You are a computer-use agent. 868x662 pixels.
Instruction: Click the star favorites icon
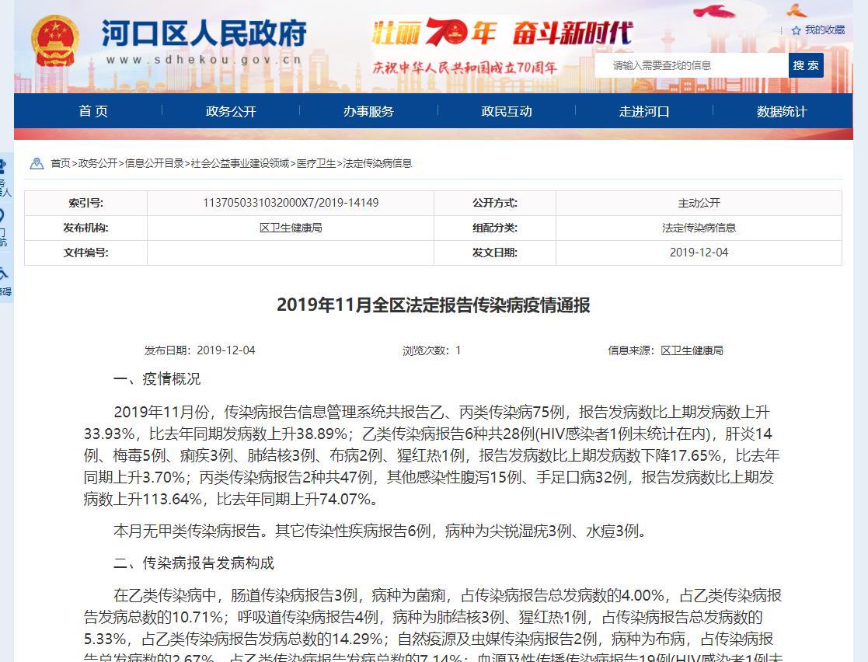coord(796,30)
